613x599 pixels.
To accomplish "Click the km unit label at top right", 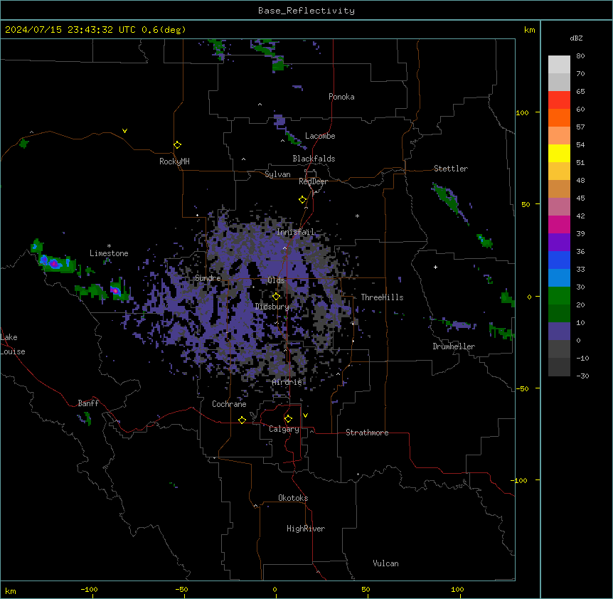I will 529,30.
